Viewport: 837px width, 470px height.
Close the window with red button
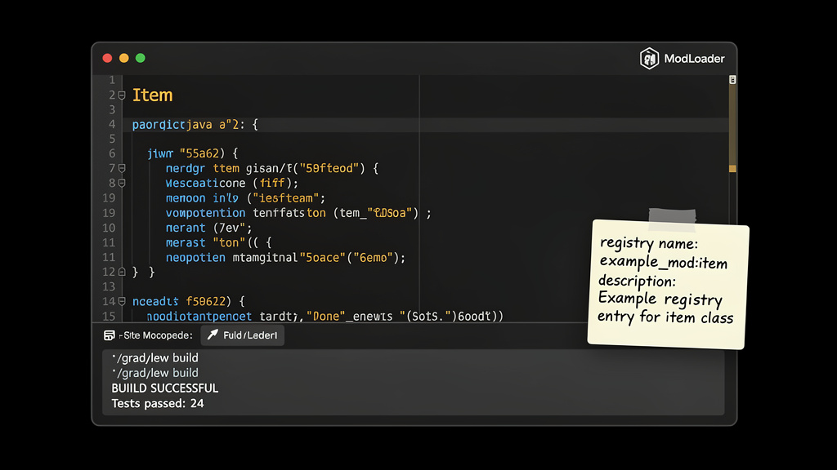coord(107,58)
